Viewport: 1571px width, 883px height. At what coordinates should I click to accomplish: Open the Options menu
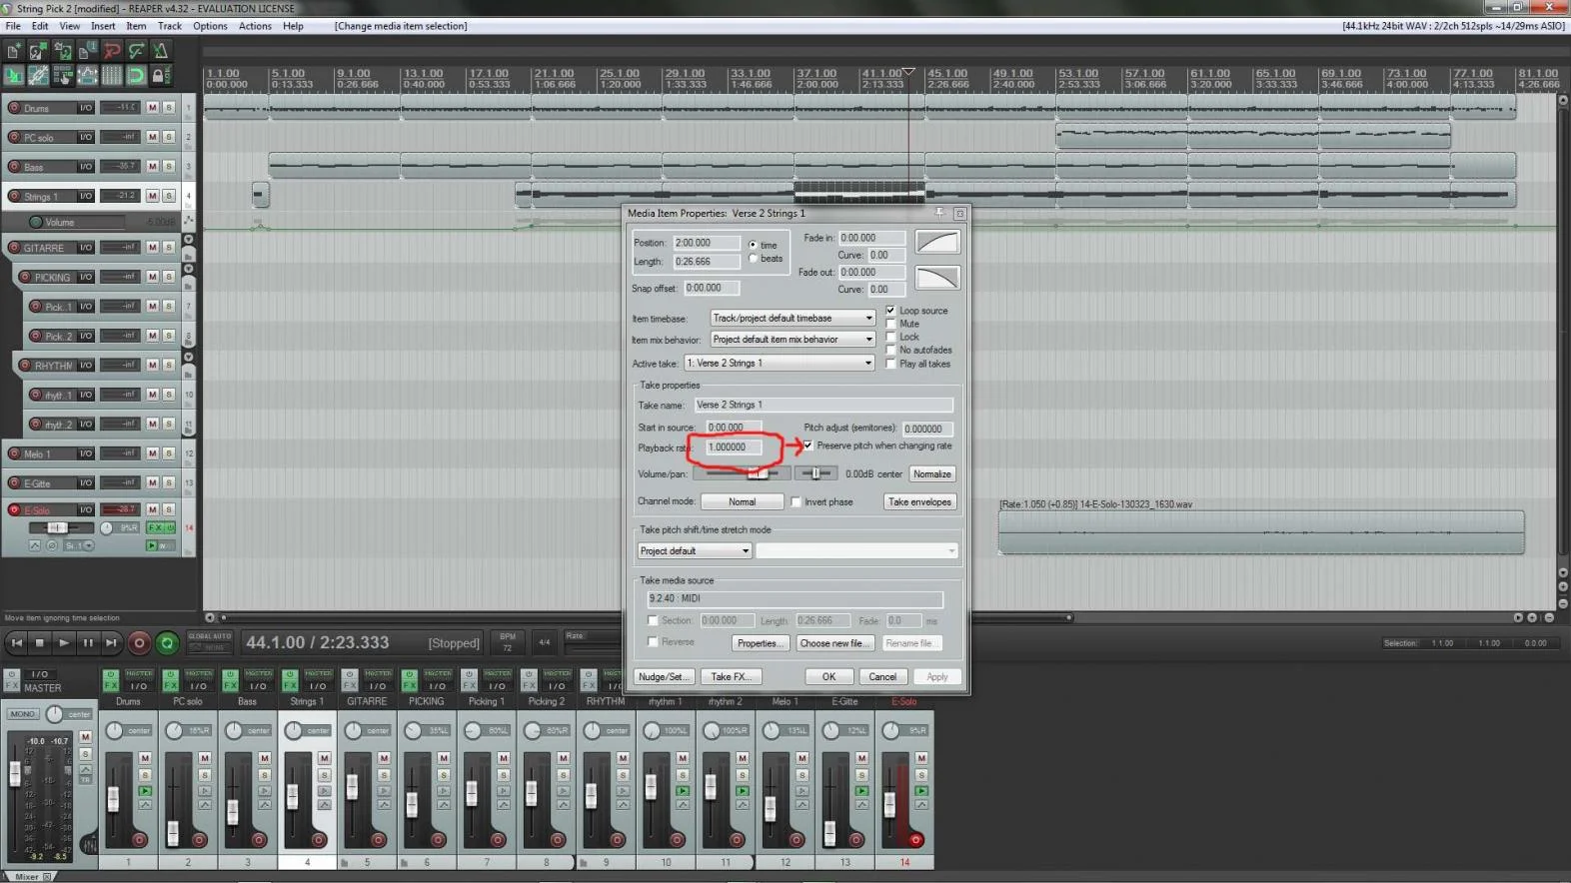[210, 26]
